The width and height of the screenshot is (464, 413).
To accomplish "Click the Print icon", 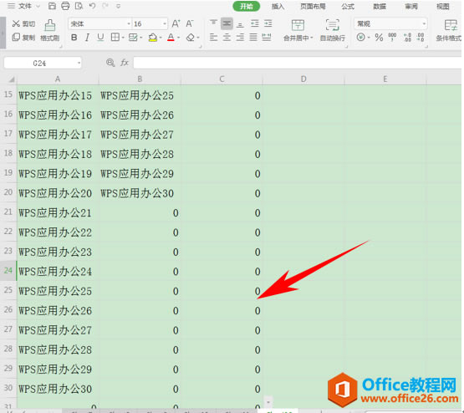I will 65,6.
